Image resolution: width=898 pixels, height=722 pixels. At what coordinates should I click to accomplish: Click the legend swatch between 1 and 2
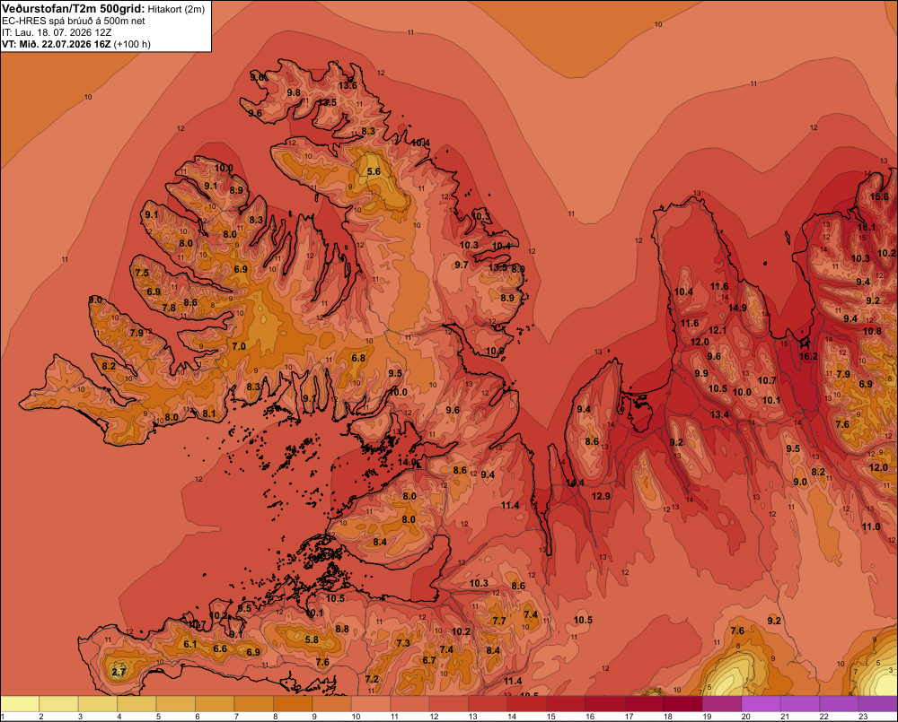tap(20, 703)
